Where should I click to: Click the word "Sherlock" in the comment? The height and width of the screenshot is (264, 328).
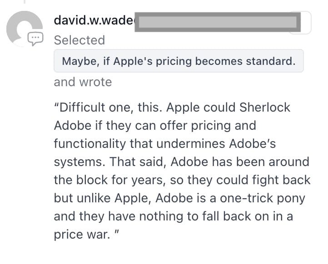coord(265,108)
